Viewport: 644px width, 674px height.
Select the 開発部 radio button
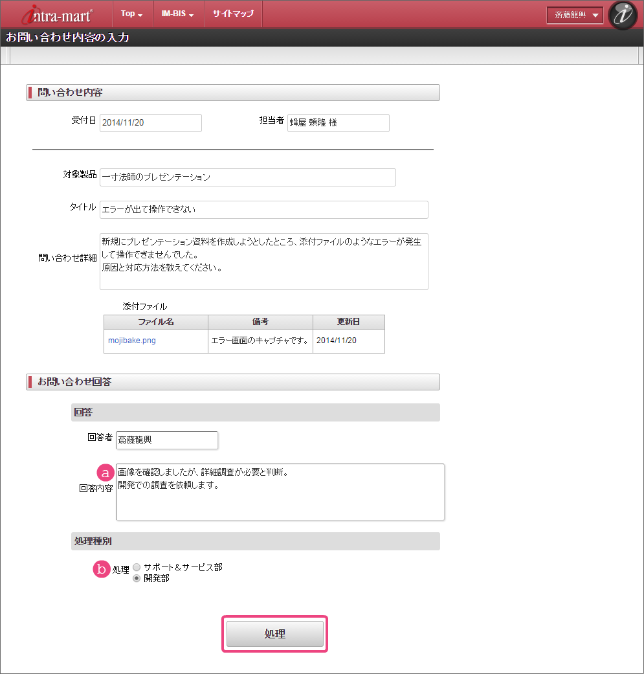[137, 579]
